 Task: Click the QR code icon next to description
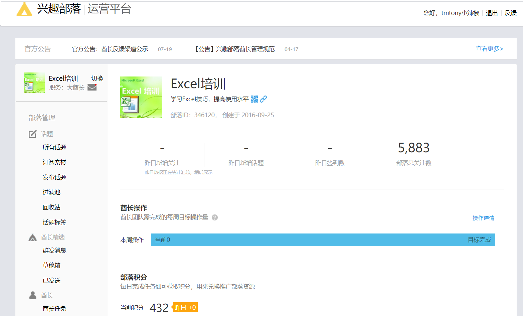pyautogui.click(x=254, y=99)
